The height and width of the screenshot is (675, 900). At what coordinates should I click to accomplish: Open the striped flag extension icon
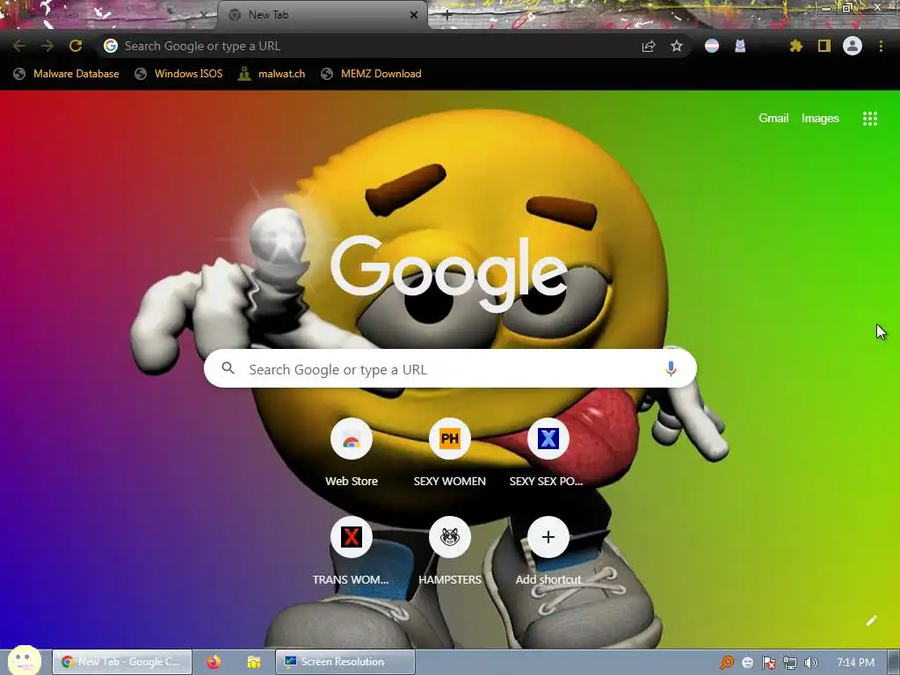(x=712, y=46)
